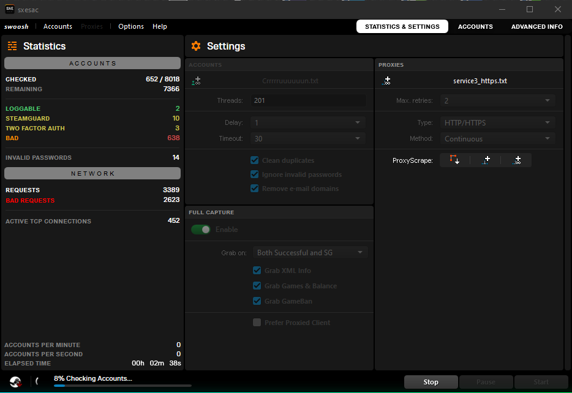Image resolution: width=572 pixels, height=393 pixels.
Task: Switch off Full Capture Enable toggle
Action: pos(201,230)
